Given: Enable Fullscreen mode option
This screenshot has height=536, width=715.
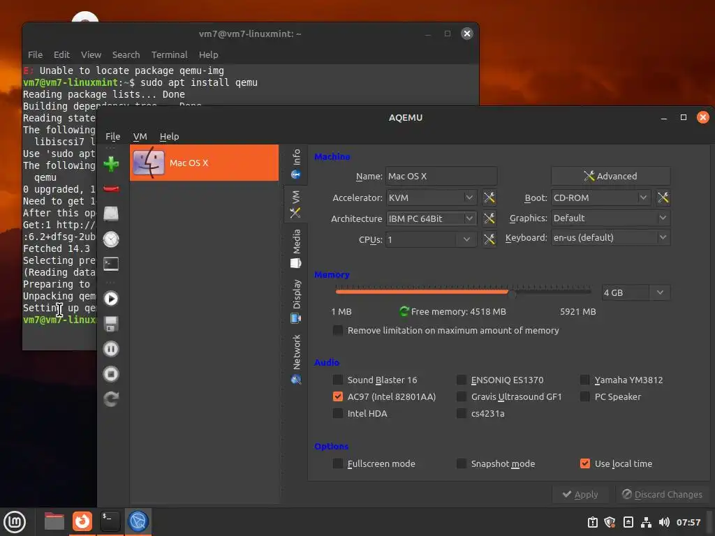Looking at the screenshot, I should click(338, 463).
